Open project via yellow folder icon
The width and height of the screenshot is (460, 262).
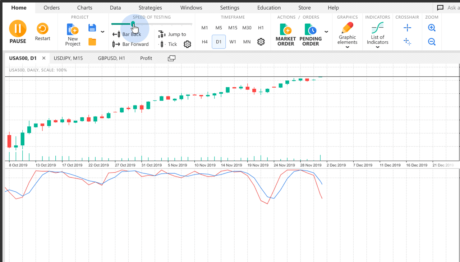pyautogui.click(x=92, y=42)
